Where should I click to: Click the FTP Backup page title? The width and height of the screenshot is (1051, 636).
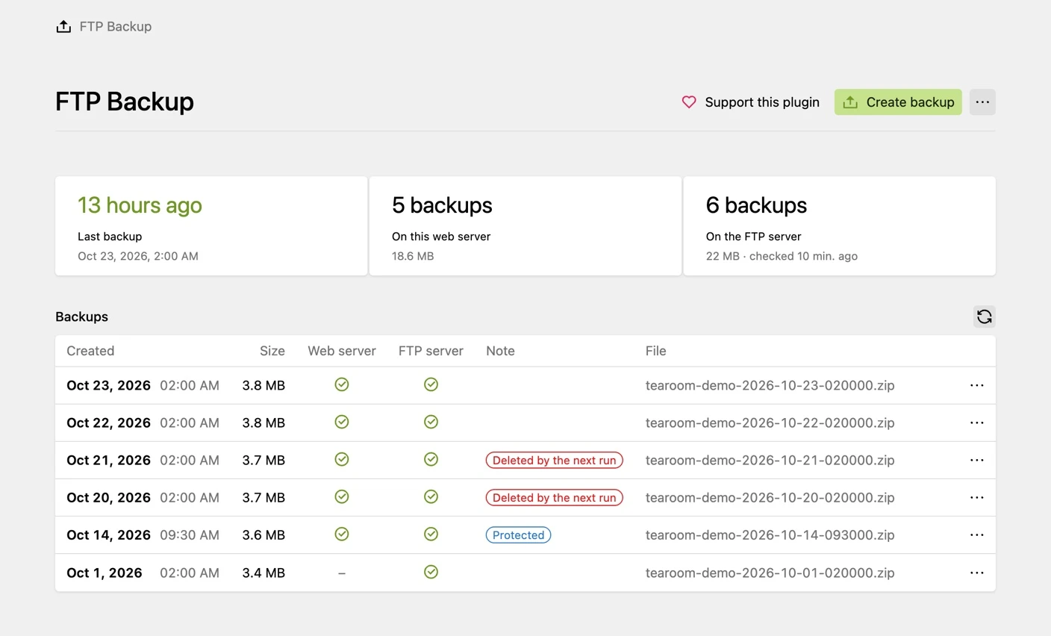125,102
